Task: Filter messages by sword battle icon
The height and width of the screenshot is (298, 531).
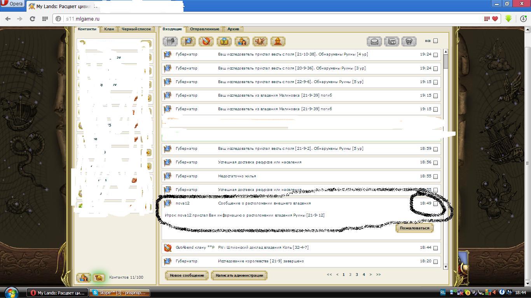Action: 206,41
